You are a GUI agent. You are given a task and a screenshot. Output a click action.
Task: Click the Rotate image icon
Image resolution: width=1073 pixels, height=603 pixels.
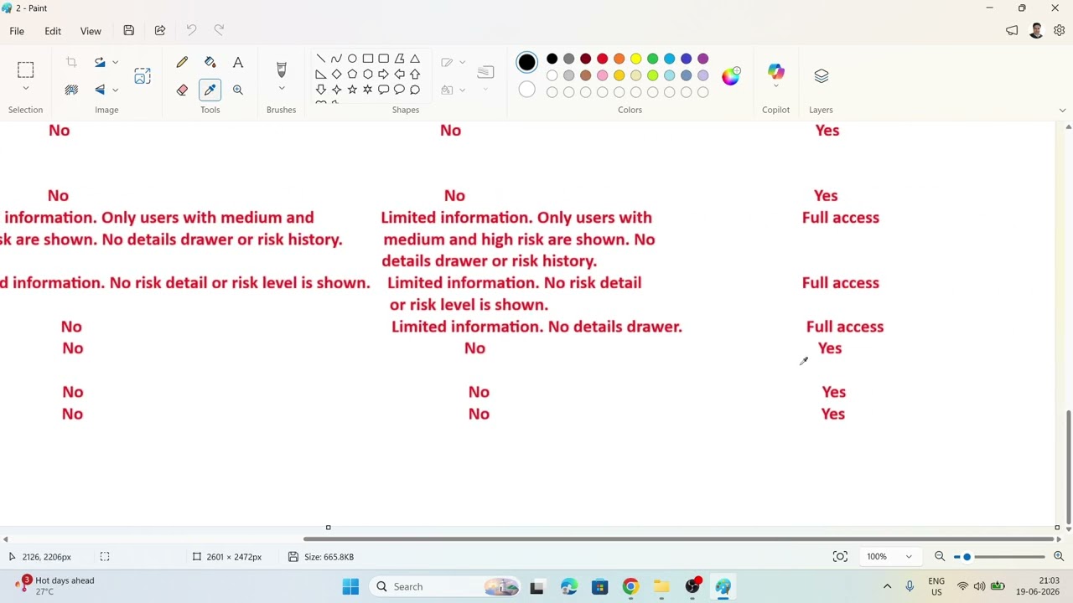[x=100, y=63]
